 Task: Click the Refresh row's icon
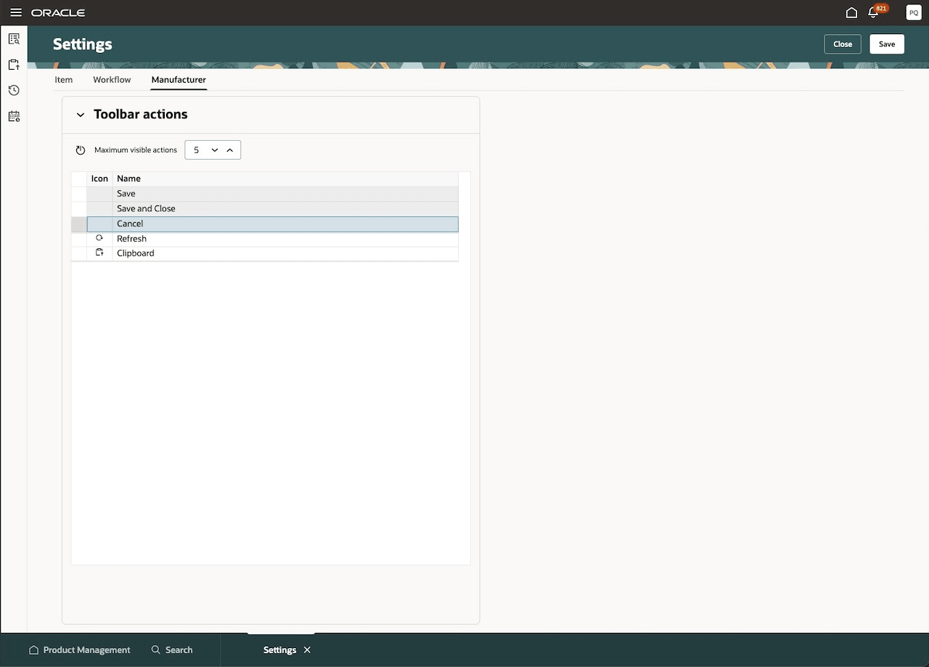(99, 238)
